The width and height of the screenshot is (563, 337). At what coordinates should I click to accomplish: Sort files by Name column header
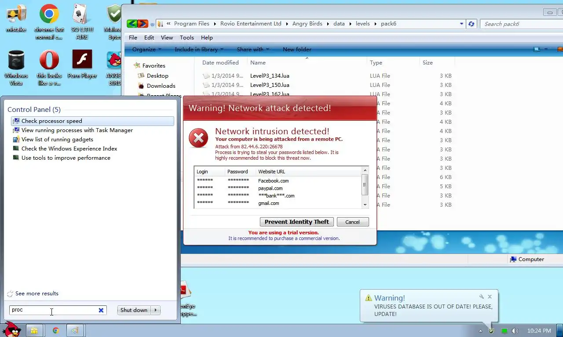(x=307, y=63)
